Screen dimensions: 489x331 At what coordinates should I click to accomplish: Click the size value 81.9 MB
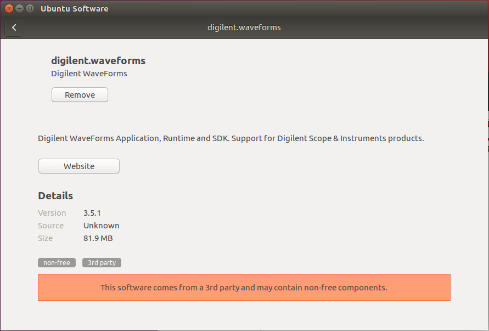[x=98, y=238]
